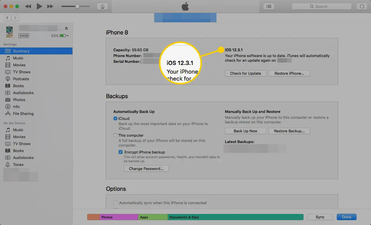The width and height of the screenshot is (371, 225).
Task: Click the iOS 12.3.1 version text
Action: tap(234, 50)
